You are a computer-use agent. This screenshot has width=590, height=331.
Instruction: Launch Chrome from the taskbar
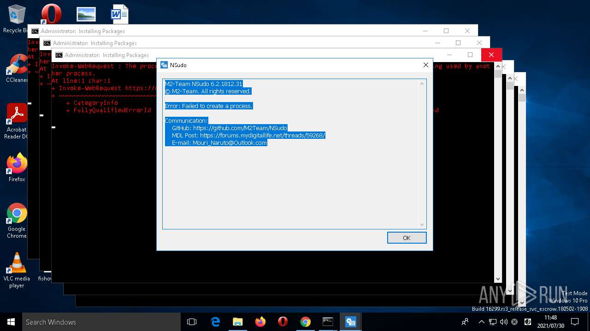coord(306,322)
